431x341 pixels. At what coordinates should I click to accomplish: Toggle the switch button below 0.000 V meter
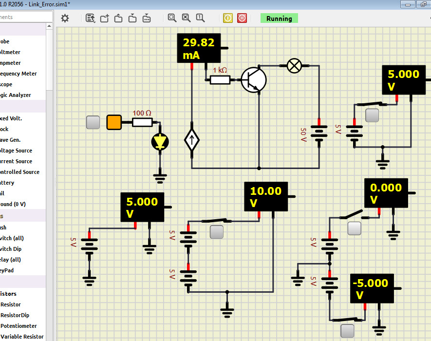[355, 228]
